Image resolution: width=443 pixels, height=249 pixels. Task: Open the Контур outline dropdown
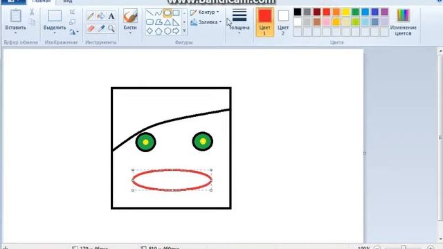[205, 12]
